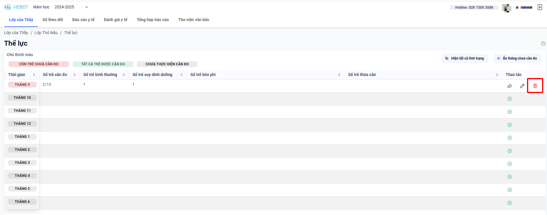Go to 'Lớp Thỏ Nâu' breadcrumb link
Image resolution: width=547 pixels, height=215 pixels.
[x=46, y=33]
